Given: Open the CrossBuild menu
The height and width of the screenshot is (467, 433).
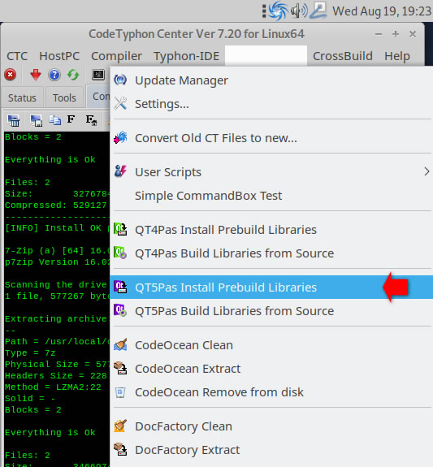Looking at the screenshot, I should 342,56.
